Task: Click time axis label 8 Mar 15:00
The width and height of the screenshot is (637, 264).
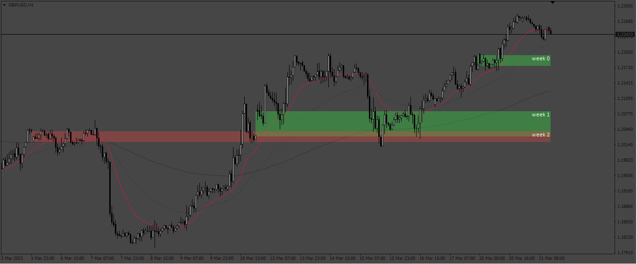Action: (x=162, y=257)
